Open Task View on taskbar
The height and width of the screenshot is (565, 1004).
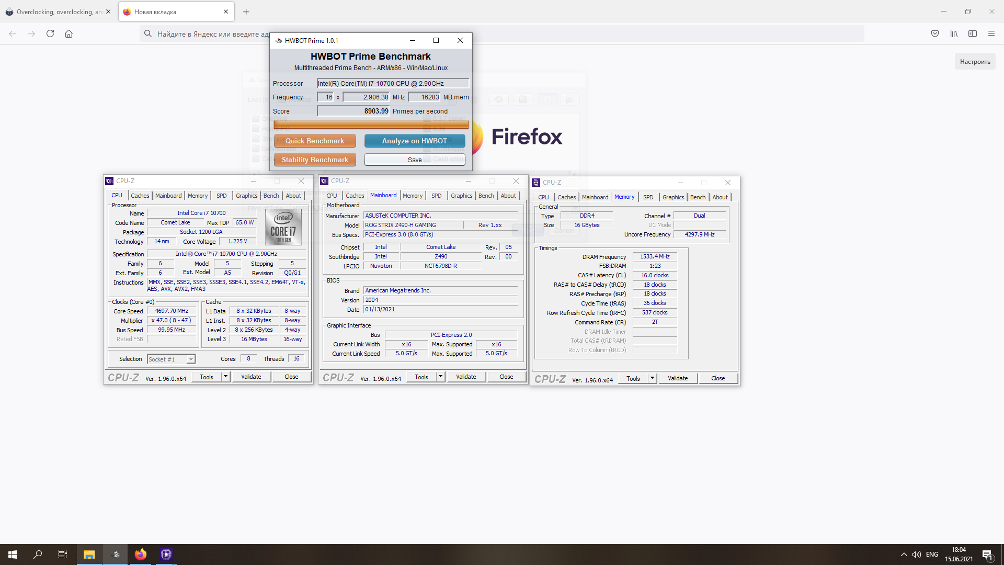(x=63, y=555)
